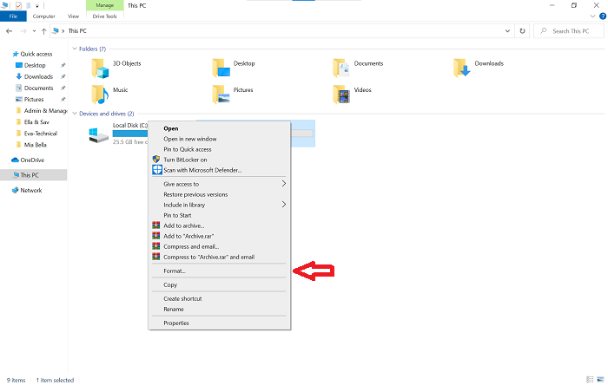This screenshot has width=608, height=385.
Task: Collapse the Devices and drives (2) group
Action: click(75, 114)
